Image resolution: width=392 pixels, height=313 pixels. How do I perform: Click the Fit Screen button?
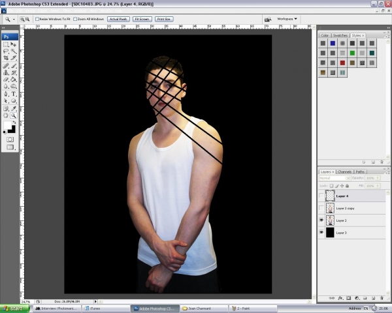click(x=142, y=19)
